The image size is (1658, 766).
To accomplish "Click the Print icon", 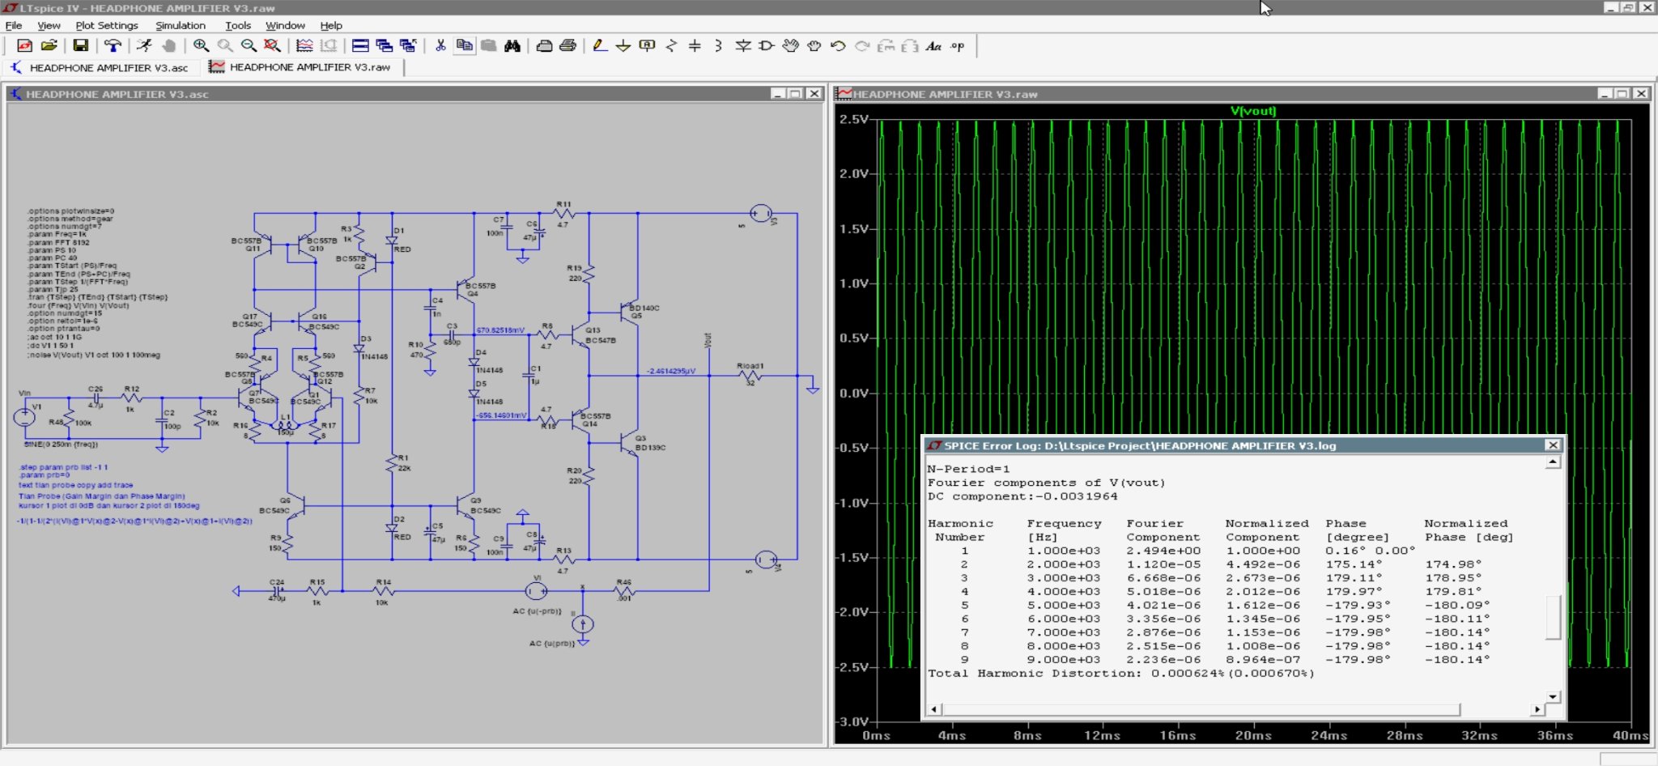I will [x=544, y=46].
